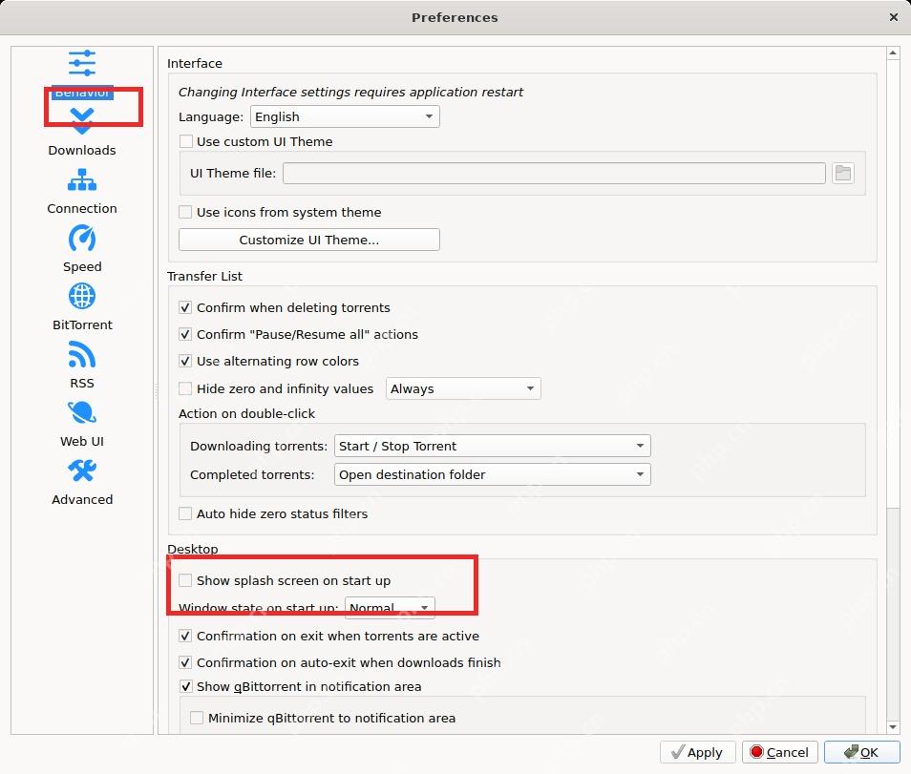
Task: Open the BitTorrent globe icon
Action: (82, 296)
